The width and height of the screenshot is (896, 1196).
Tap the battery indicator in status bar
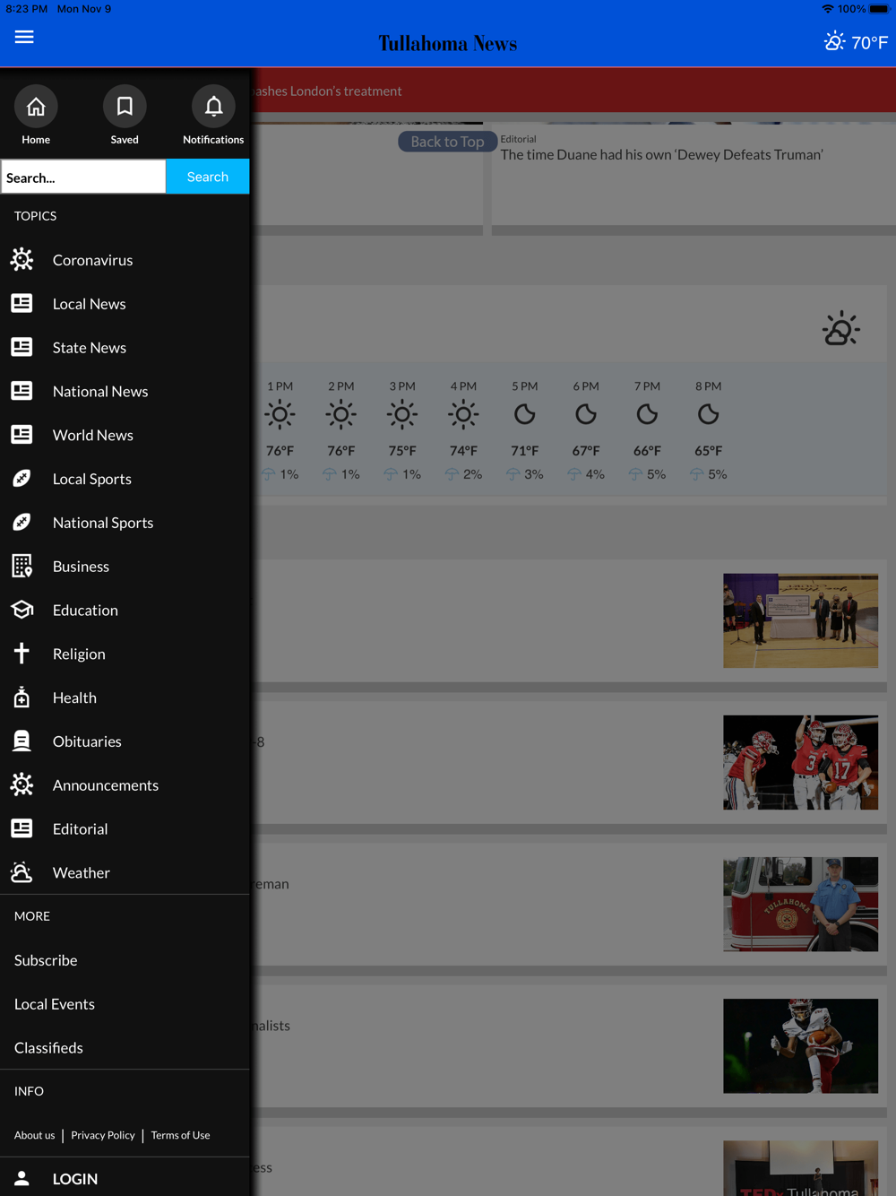tap(879, 9)
